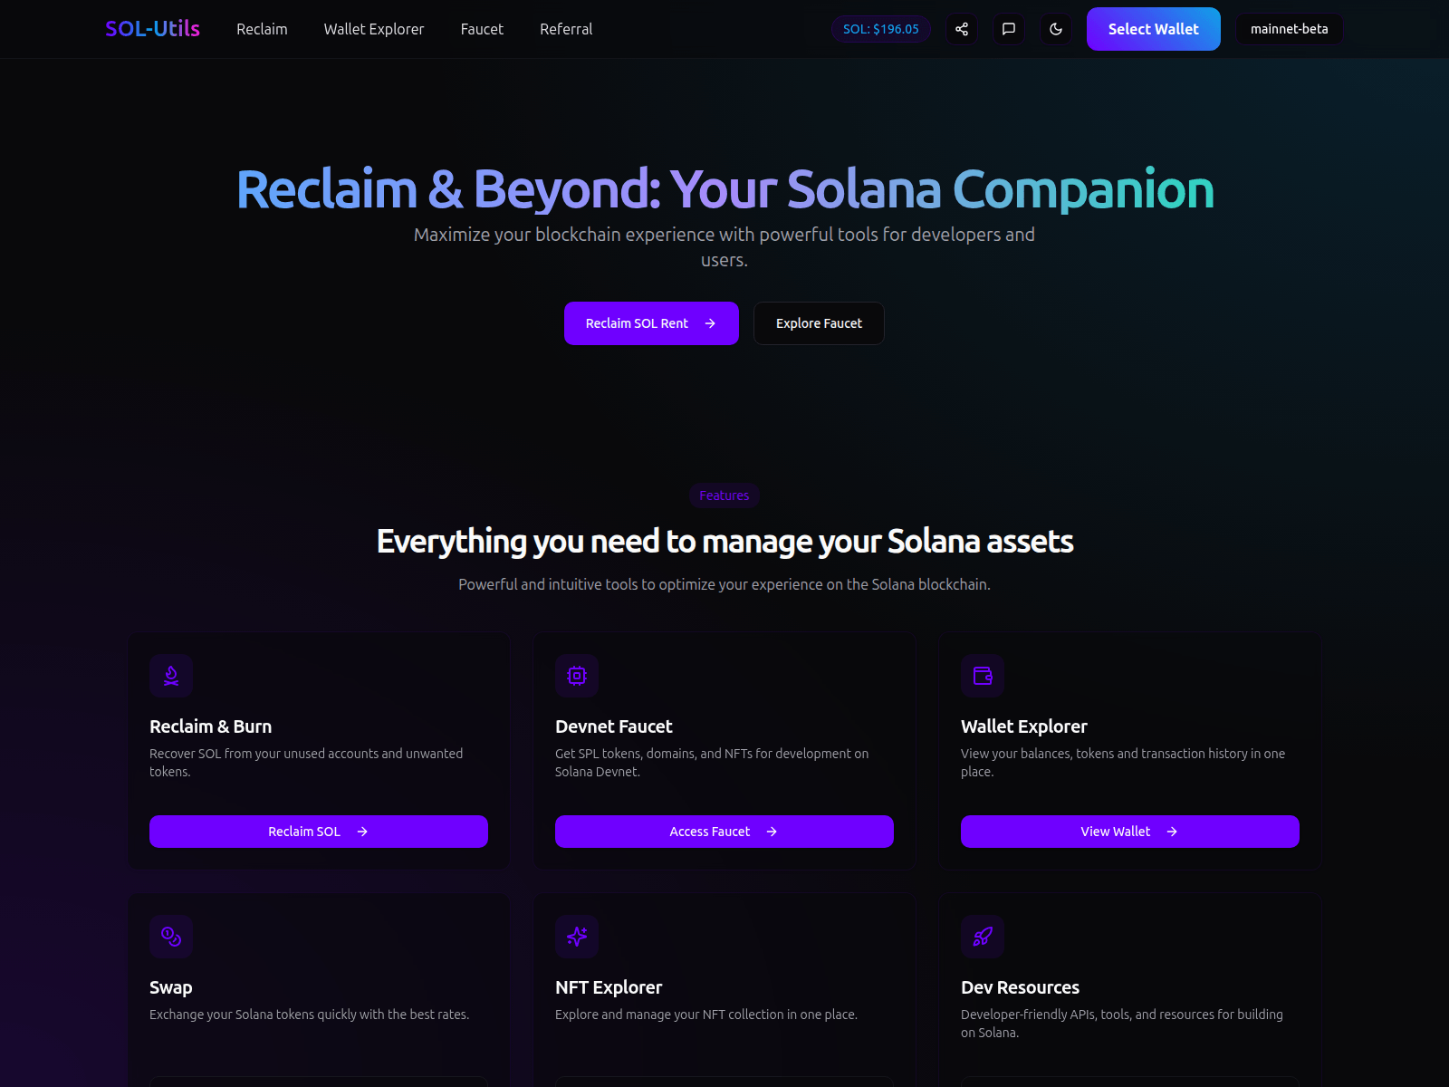Image resolution: width=1449 pixels, height=1087 pixels.
Task: Open the mainnet-beta network selector
Action: [1289, 29]
